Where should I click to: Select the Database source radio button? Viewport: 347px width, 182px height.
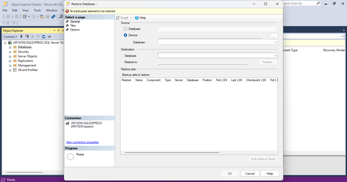click(x=125, y=29)
